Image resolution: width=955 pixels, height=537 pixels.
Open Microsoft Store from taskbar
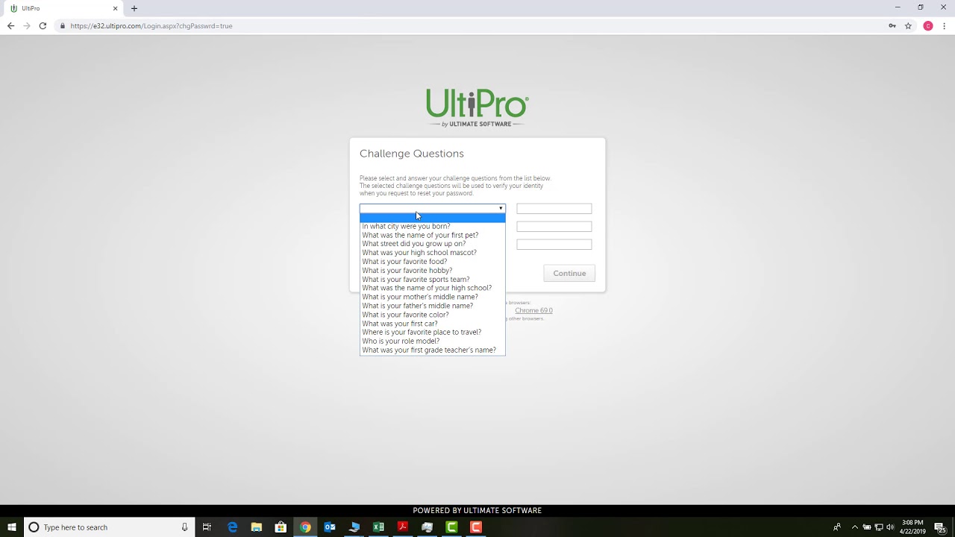click(281, 527)
